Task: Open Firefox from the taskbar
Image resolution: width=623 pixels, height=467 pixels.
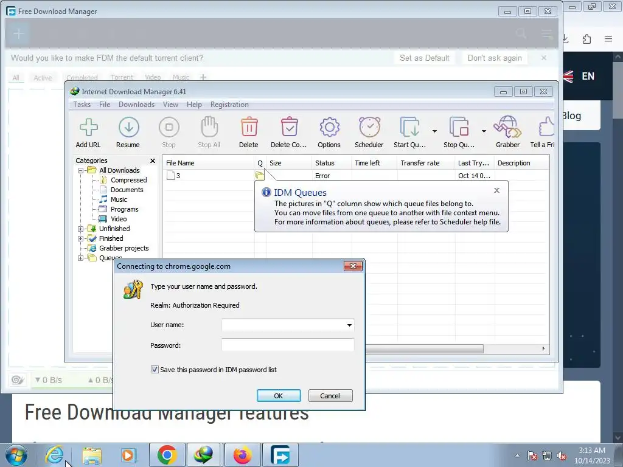Action: (242, 455)
